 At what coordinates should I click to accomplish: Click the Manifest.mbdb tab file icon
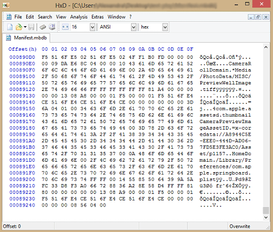pos(9,38)
